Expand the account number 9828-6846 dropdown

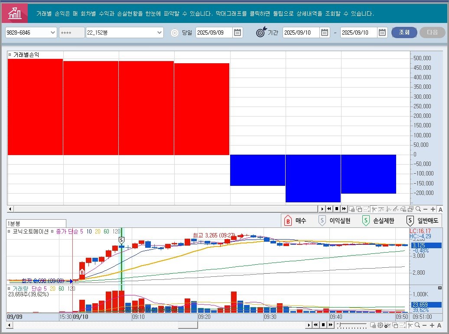pyautogui.click(x=53, y=32)
